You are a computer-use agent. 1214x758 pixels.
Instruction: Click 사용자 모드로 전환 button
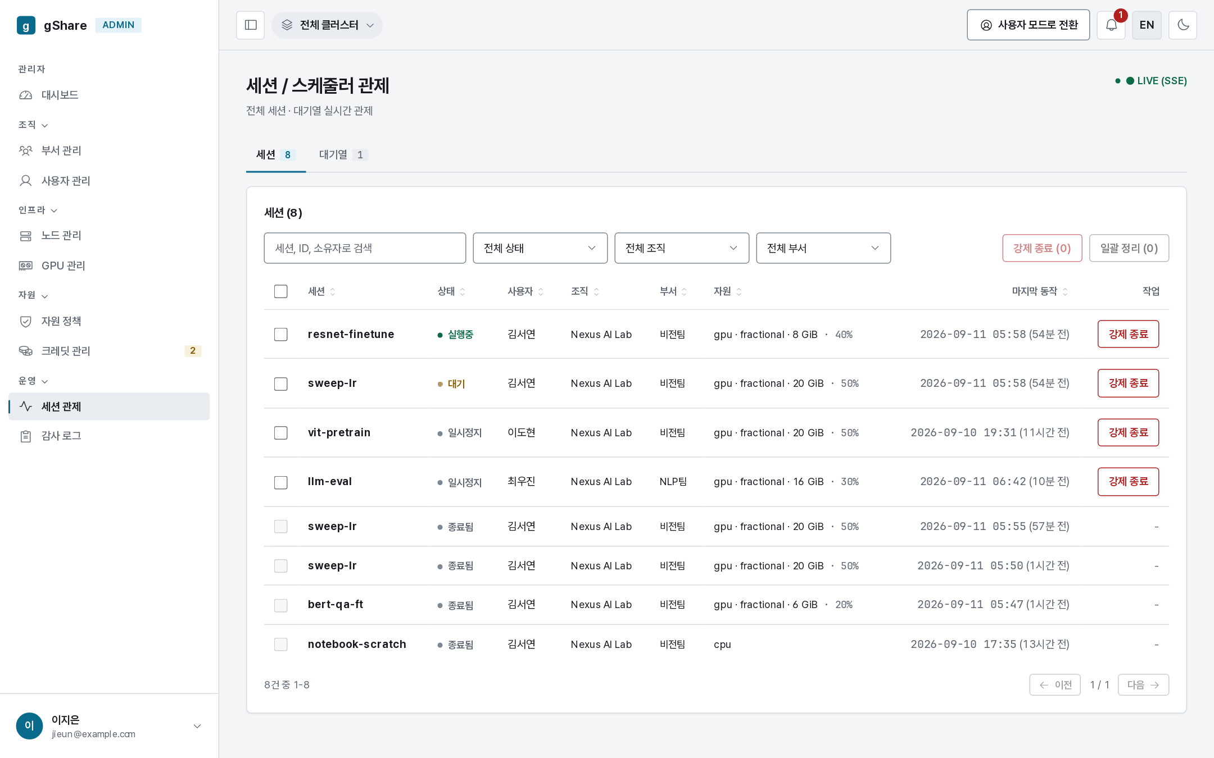coord(1028,25)
